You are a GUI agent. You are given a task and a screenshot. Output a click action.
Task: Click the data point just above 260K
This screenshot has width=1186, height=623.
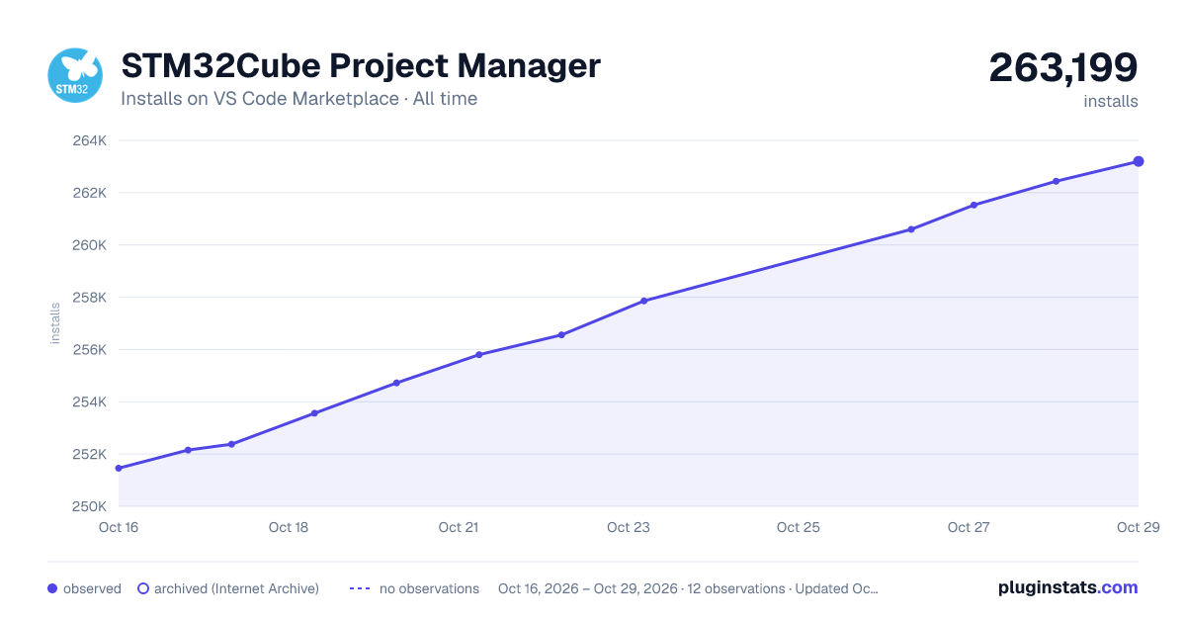pos(911,229)
